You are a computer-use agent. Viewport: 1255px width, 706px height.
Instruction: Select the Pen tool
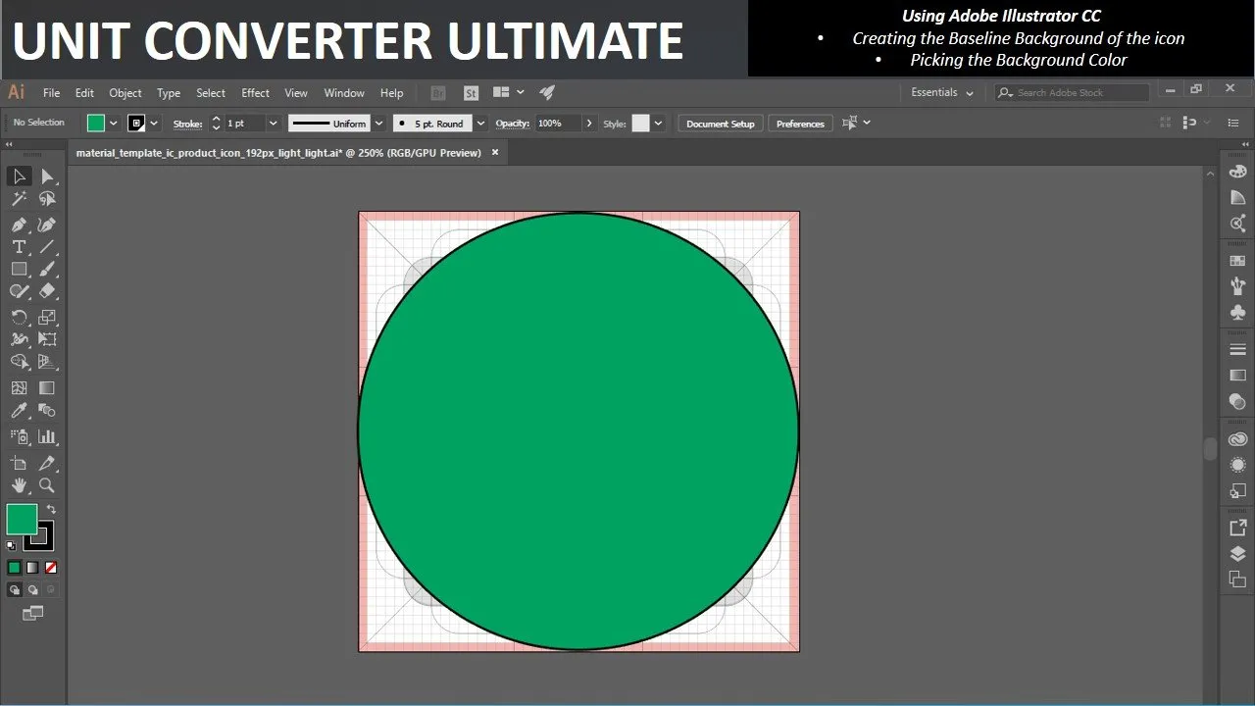[19, 225]
